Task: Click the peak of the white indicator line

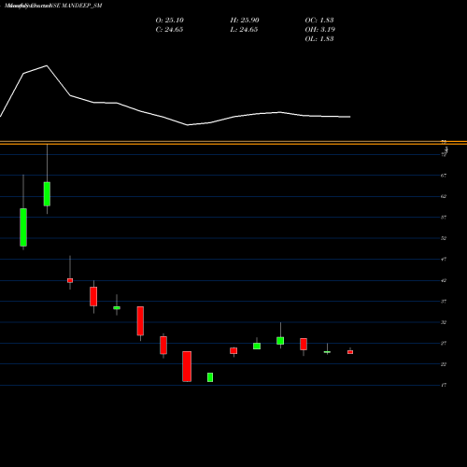Action: pyautogui.click(x=47, y=65)
